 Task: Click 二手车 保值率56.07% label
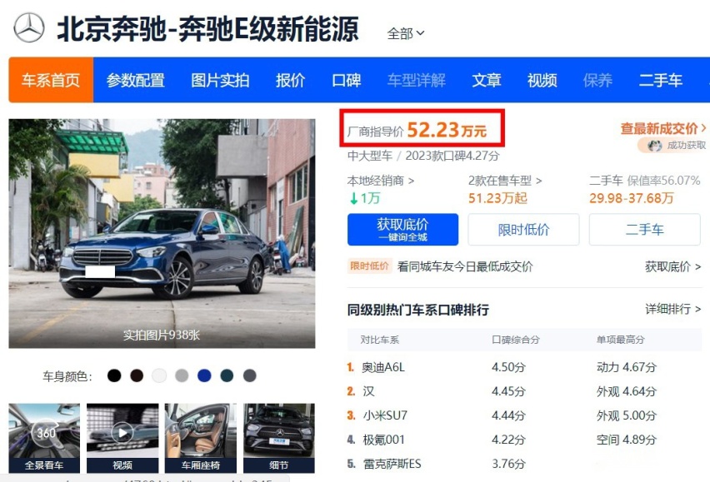tap(644, 181)
